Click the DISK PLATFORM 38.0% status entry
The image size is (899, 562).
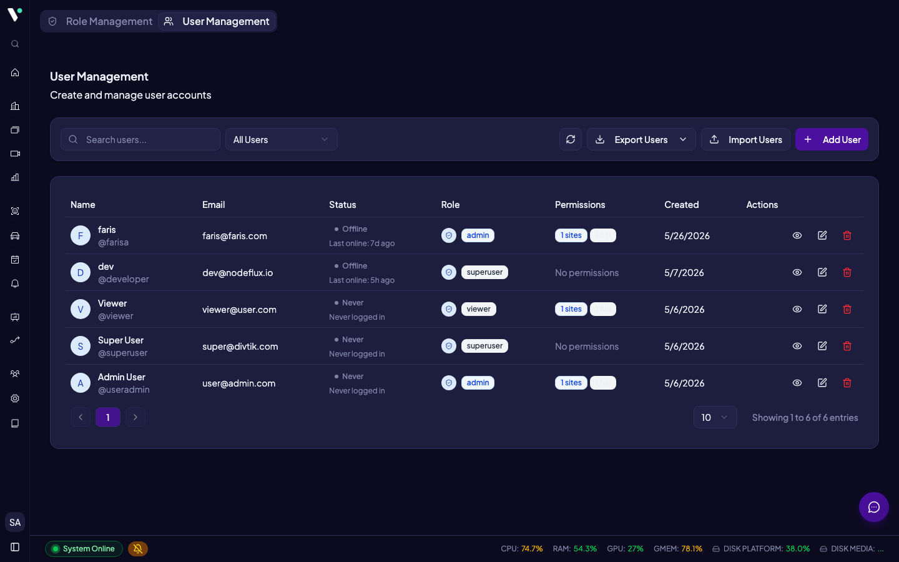[761, 549]
